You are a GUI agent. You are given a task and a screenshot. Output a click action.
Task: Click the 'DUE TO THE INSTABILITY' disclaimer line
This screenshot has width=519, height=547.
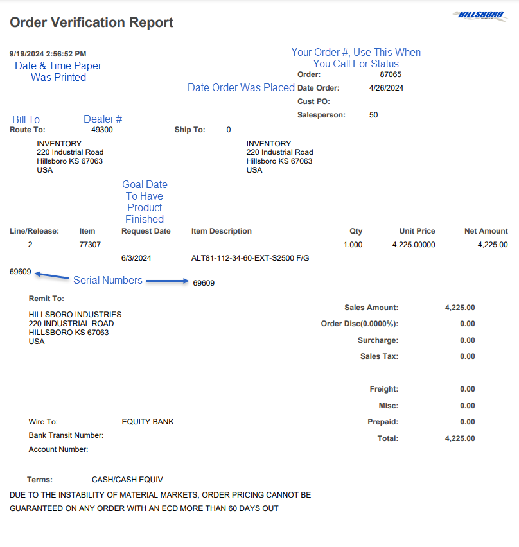[160, 496]
